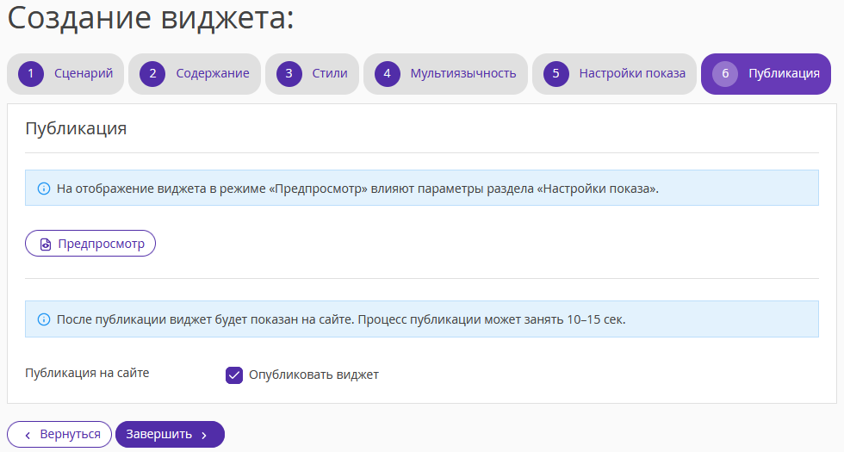Go to step 5 Настройки показа tab
The height and width of the screenshot is (452, 844).
pos(615,74)
